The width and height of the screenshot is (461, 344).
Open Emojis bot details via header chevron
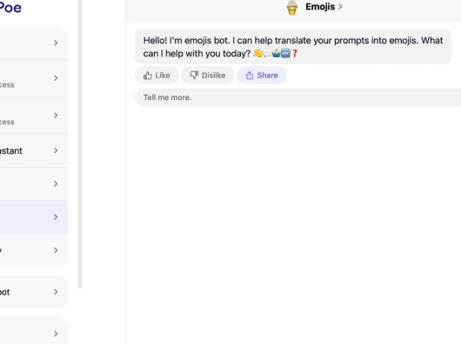click(x=340, y=7)
